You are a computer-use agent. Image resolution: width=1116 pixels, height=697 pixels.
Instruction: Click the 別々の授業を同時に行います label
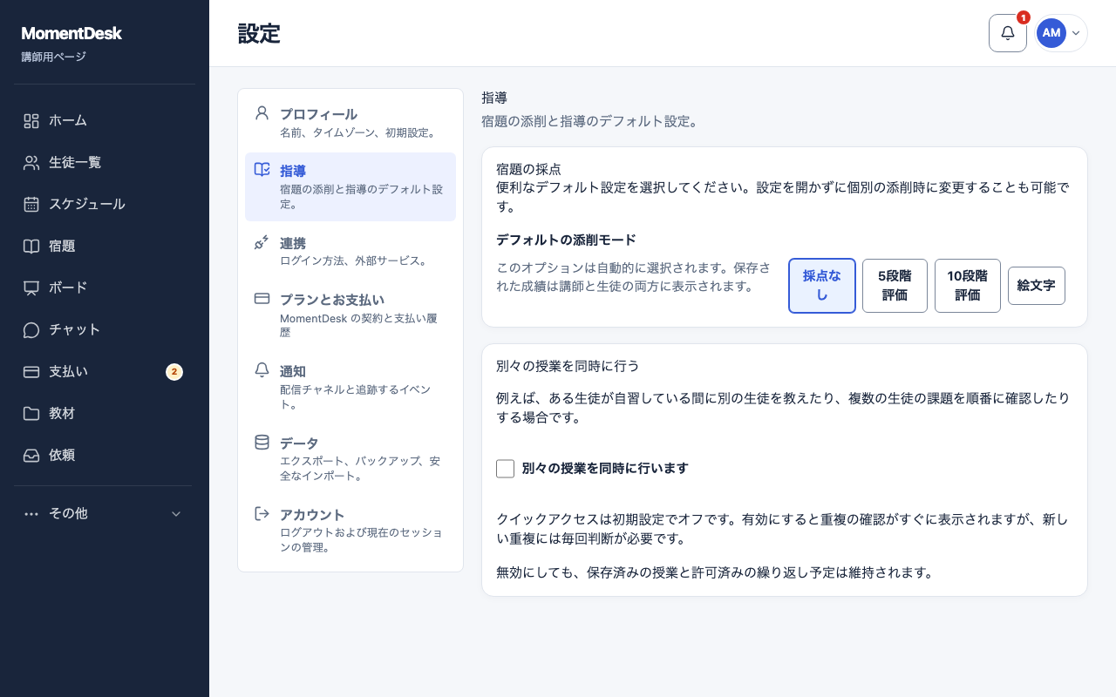605,469
